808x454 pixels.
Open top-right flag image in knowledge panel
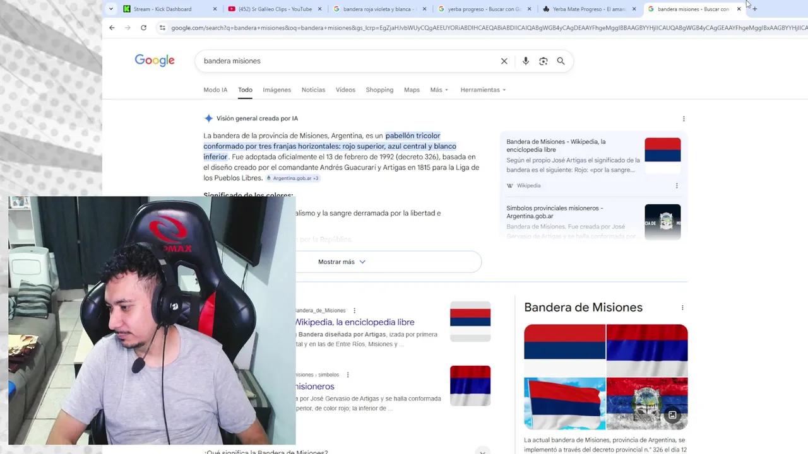647,350
